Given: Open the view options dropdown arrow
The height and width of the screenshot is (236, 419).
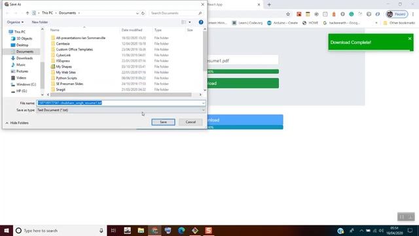Looking at the screenshot, I should coord(190,22).
